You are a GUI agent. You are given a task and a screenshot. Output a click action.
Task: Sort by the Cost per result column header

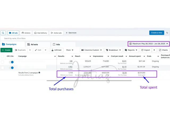119,56
